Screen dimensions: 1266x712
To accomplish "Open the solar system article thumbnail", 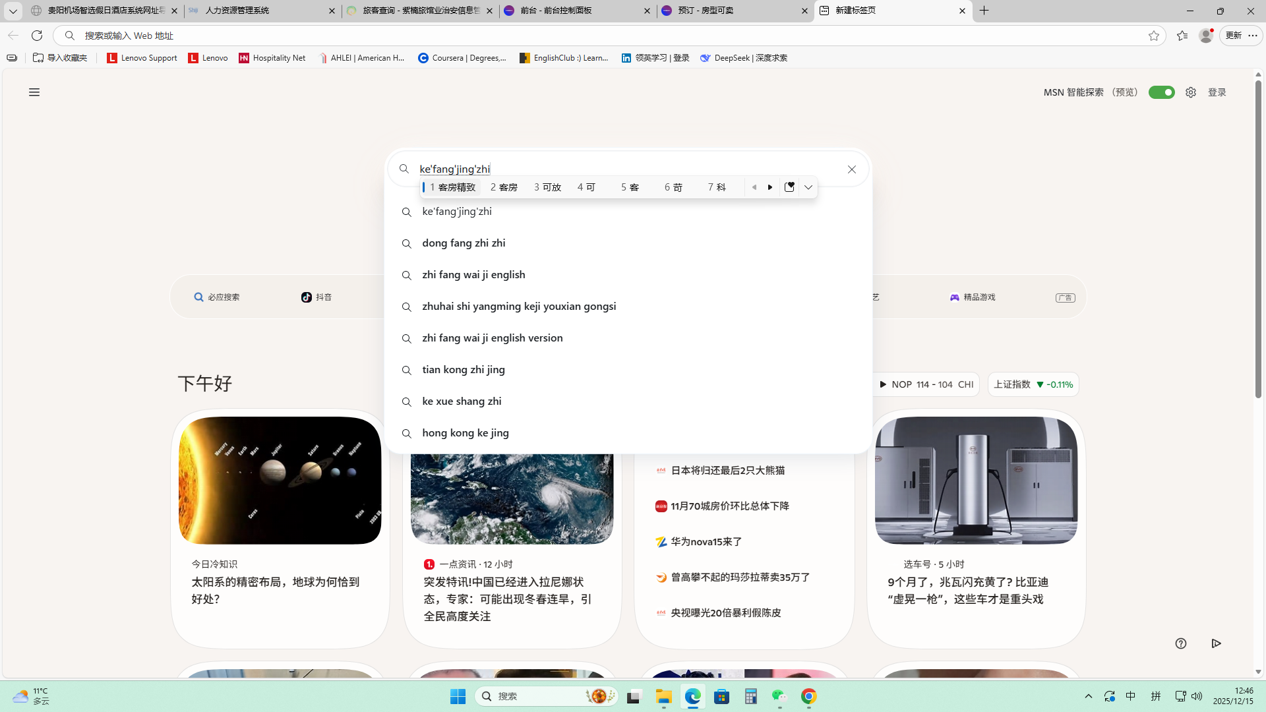I will 280,480.
